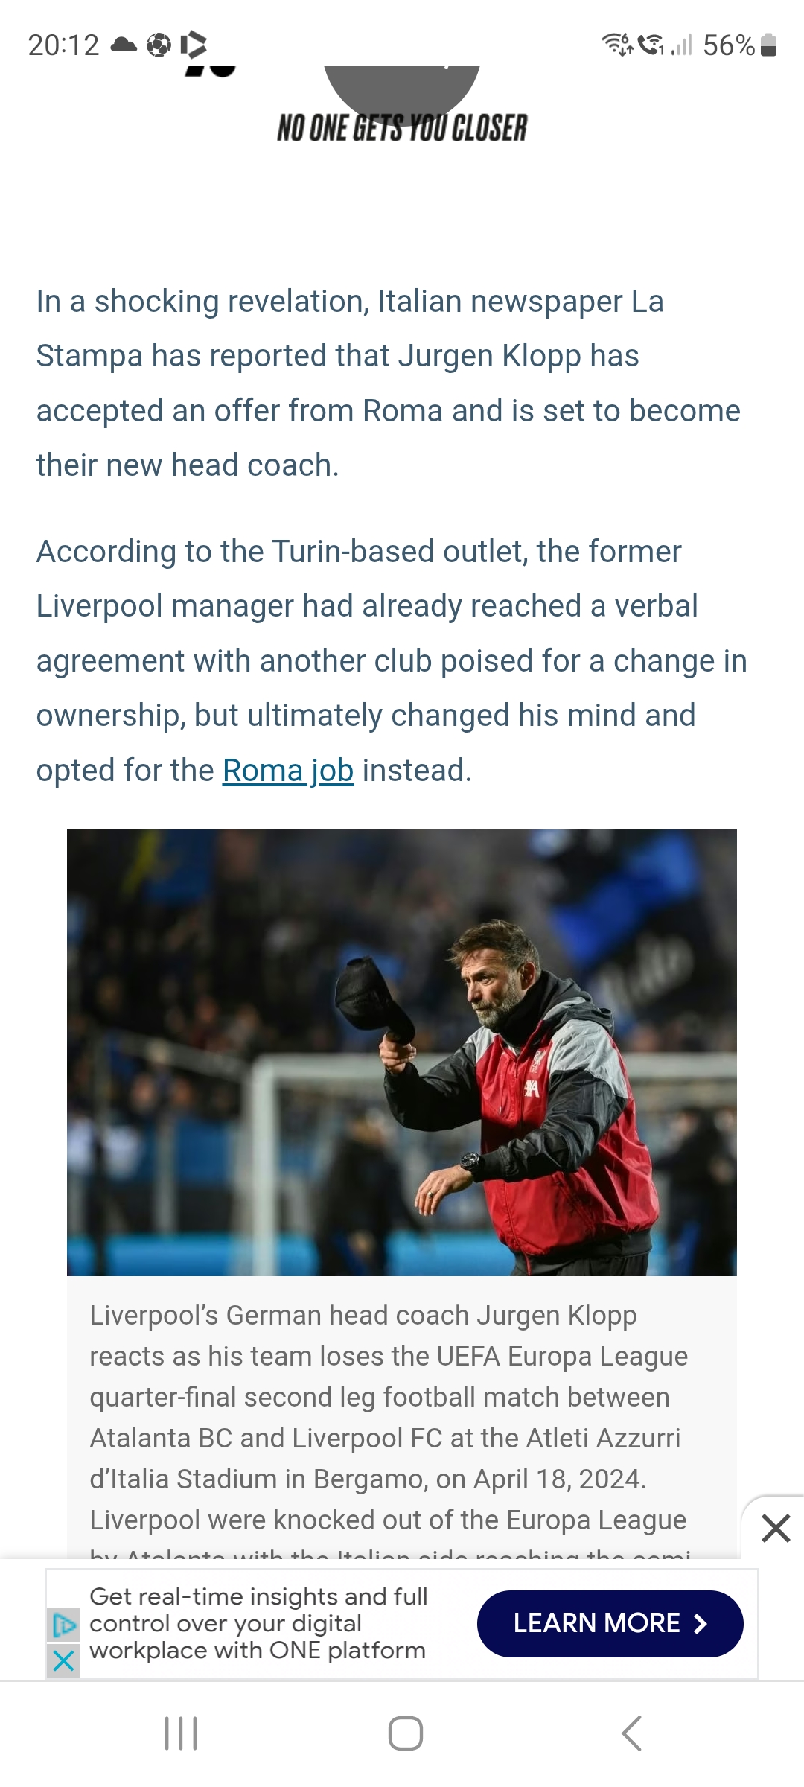The width and height of the screenshot is (804, 1787).
Task: Tap the Wi-Fi calling phone icon
Action: (651, 45)
